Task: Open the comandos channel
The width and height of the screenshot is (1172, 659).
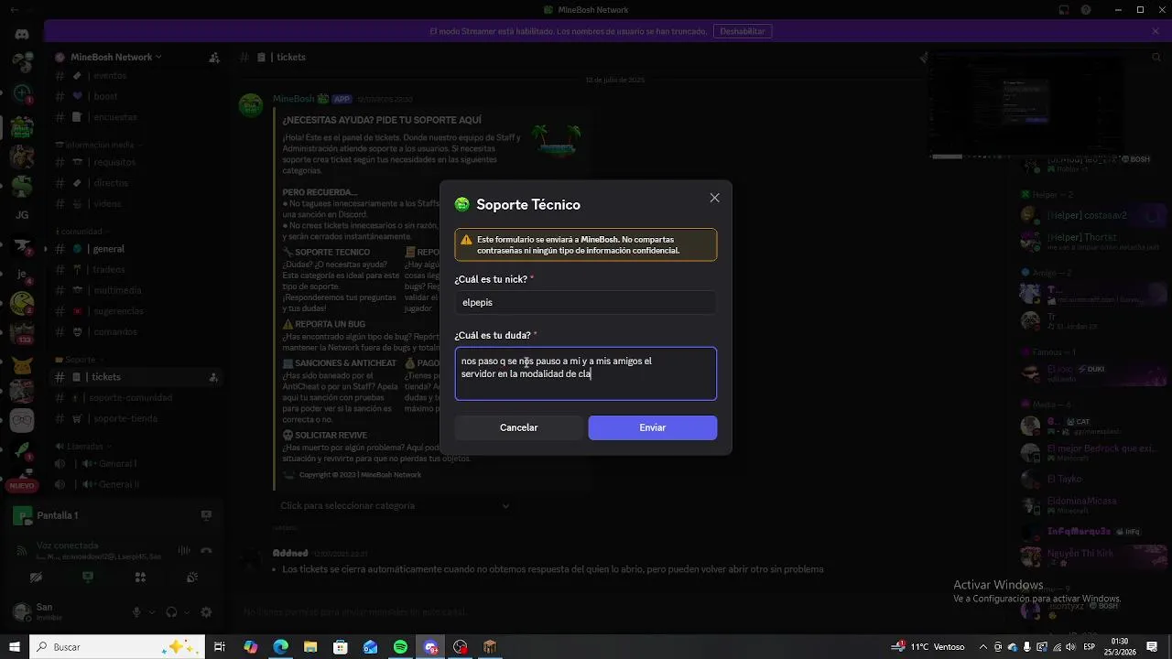Action: (137, 332)
